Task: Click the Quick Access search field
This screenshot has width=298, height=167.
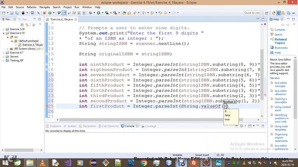Action: click(252, 13)
